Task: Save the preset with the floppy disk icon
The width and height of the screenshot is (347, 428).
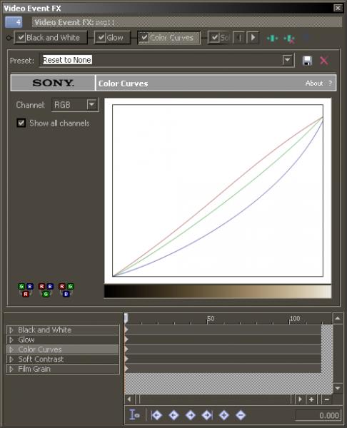Action: 307,61
